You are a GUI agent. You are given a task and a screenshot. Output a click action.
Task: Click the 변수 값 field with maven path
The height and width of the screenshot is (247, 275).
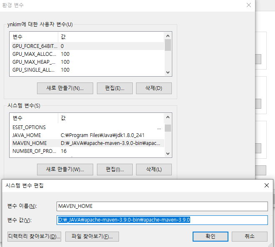tap(162, 220)
